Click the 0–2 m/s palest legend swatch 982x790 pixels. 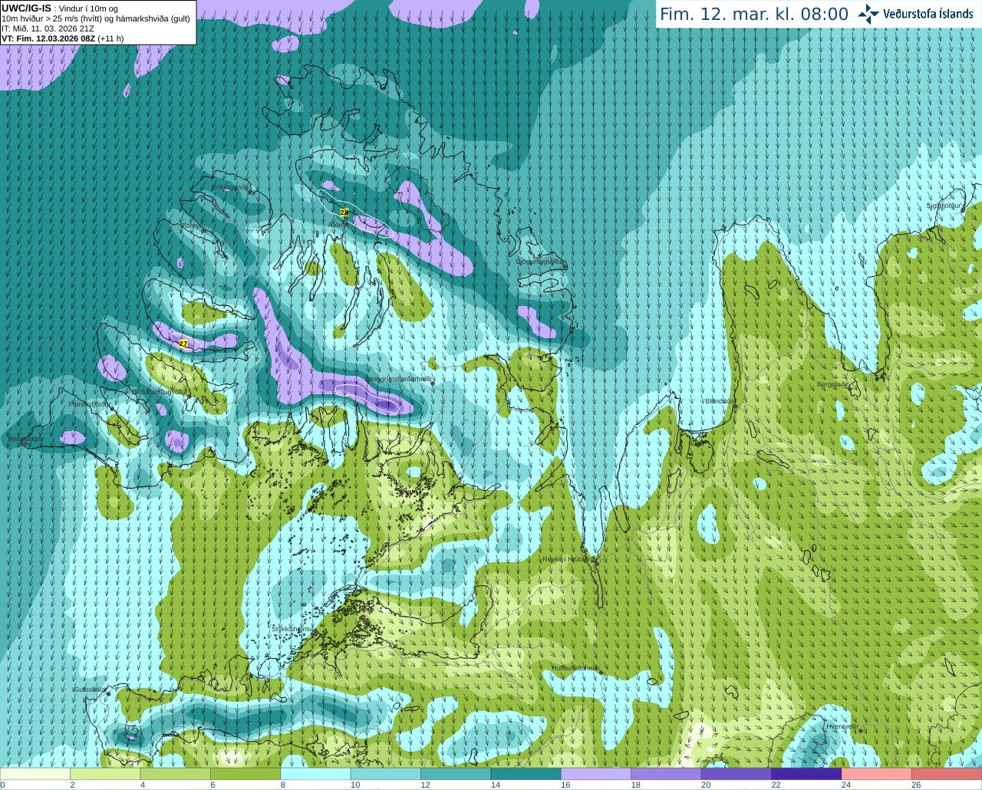(35, 774)
